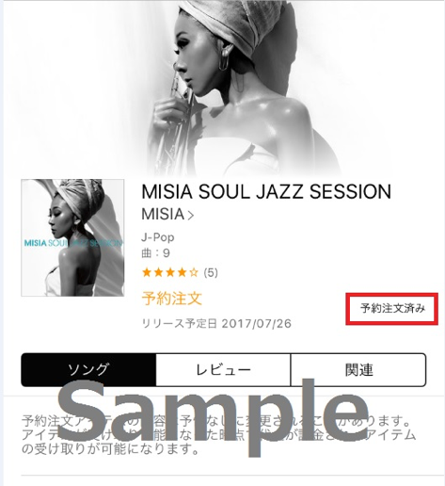Viewport: 445px width, 486px height.
Task: Click the pre-order notice paragraph
Action: click(218, 435)
